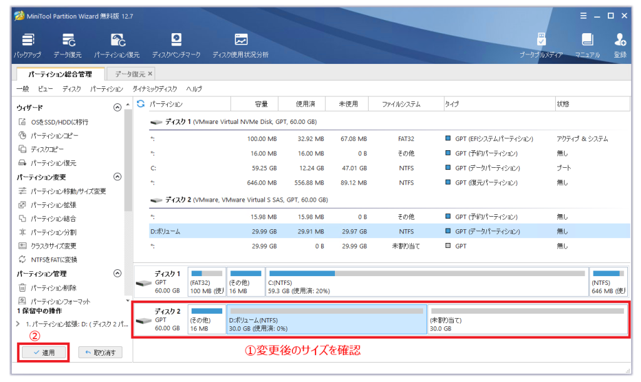Launch パーティション復元 from the top toolbar

117,45
